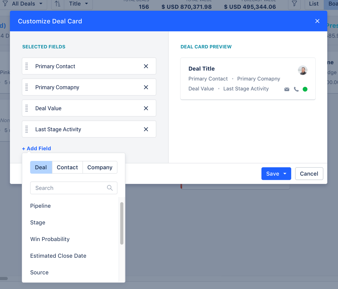Remove the Last Stage Activity field
Viewport: 338px width, 289px height.
pyautogui.click(x=146, y=129)
